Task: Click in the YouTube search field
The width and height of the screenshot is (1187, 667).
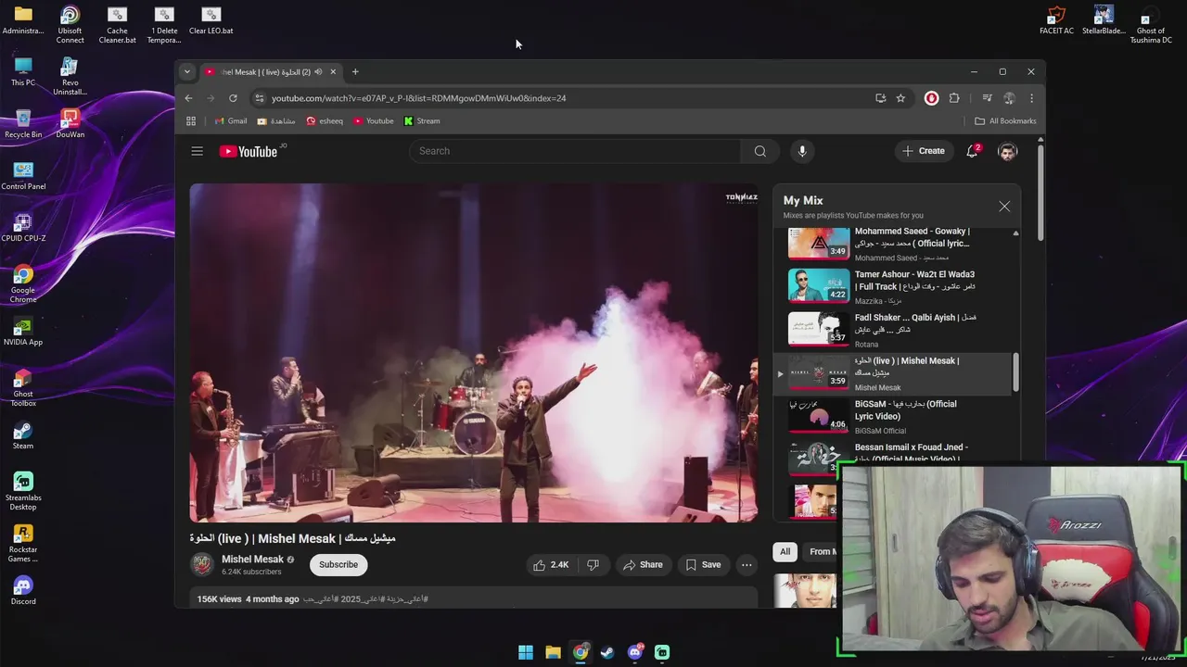Action: [575, 151]
